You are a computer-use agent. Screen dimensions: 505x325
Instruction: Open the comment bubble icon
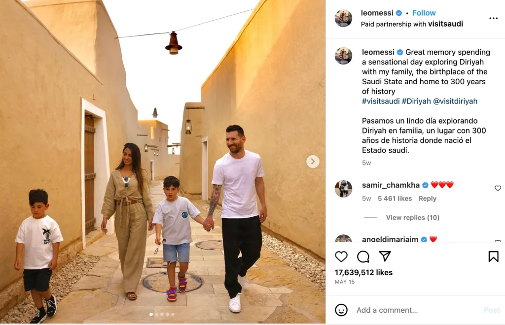pos(363,257)
